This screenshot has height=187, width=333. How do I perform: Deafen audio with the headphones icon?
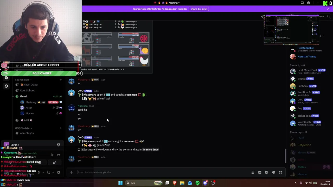tap(49, 172)
